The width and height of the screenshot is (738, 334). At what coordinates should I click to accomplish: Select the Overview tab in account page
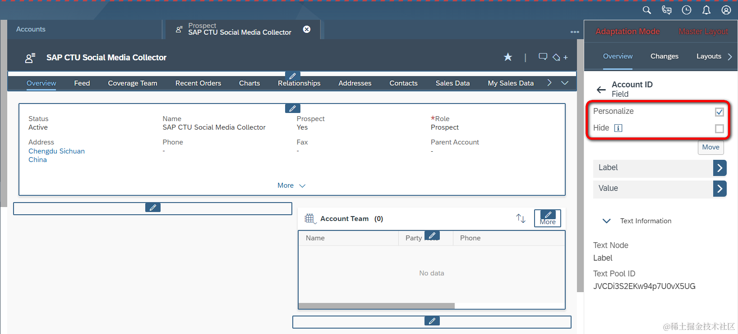tap(42, 83)
